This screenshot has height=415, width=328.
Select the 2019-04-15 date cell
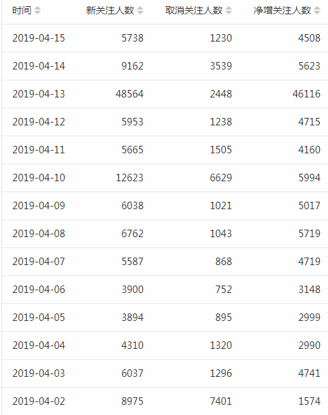[x=39, y=38]
